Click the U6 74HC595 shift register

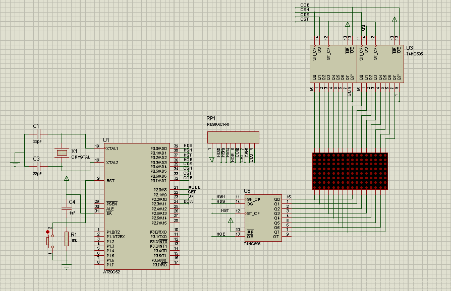(x=262, y=217)
